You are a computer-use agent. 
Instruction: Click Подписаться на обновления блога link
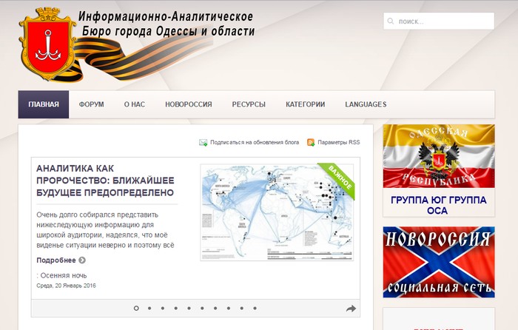click(x=255, y=142)
